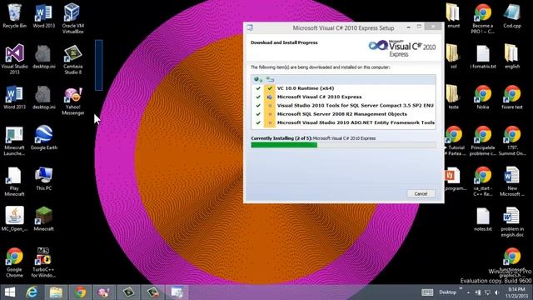The image size is (533, 300).
Task: Show hidden system tray icons arrow
Action: pyautogui.click(x=468, y=292)
